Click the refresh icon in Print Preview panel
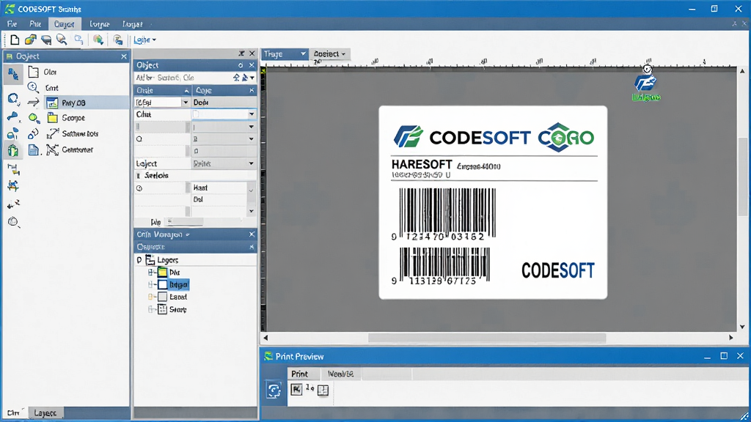Viewport: 751px width, 422px height. (x=274, y=390)
